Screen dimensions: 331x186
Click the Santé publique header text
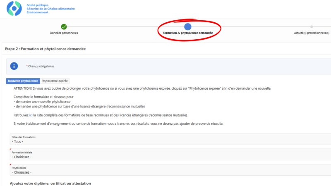coord(37,5)
